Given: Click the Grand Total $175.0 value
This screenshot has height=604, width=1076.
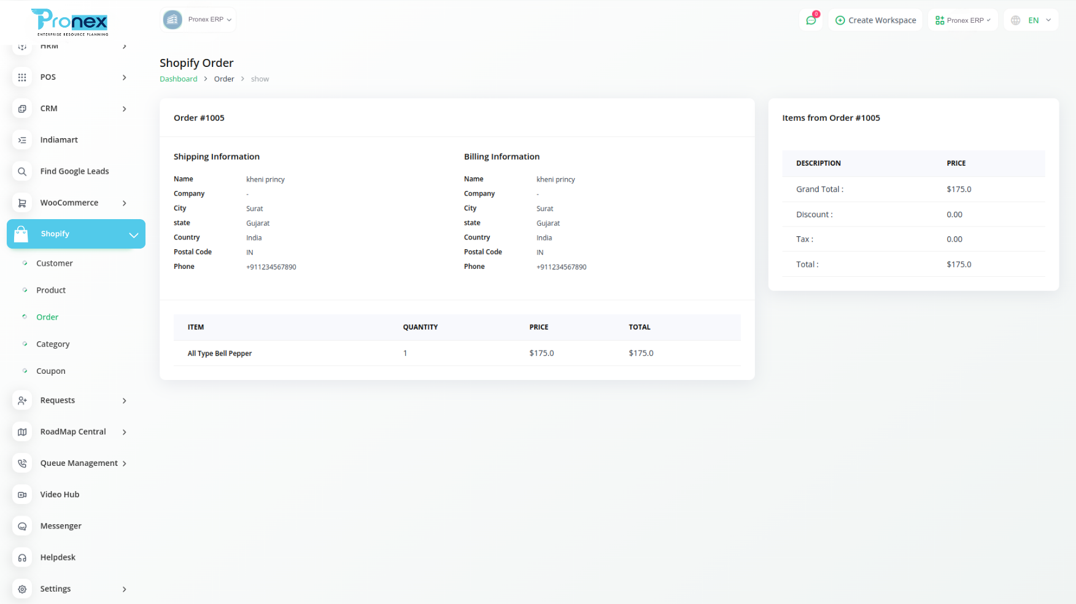Looking at the screenshot, I should tap(959, 189).
